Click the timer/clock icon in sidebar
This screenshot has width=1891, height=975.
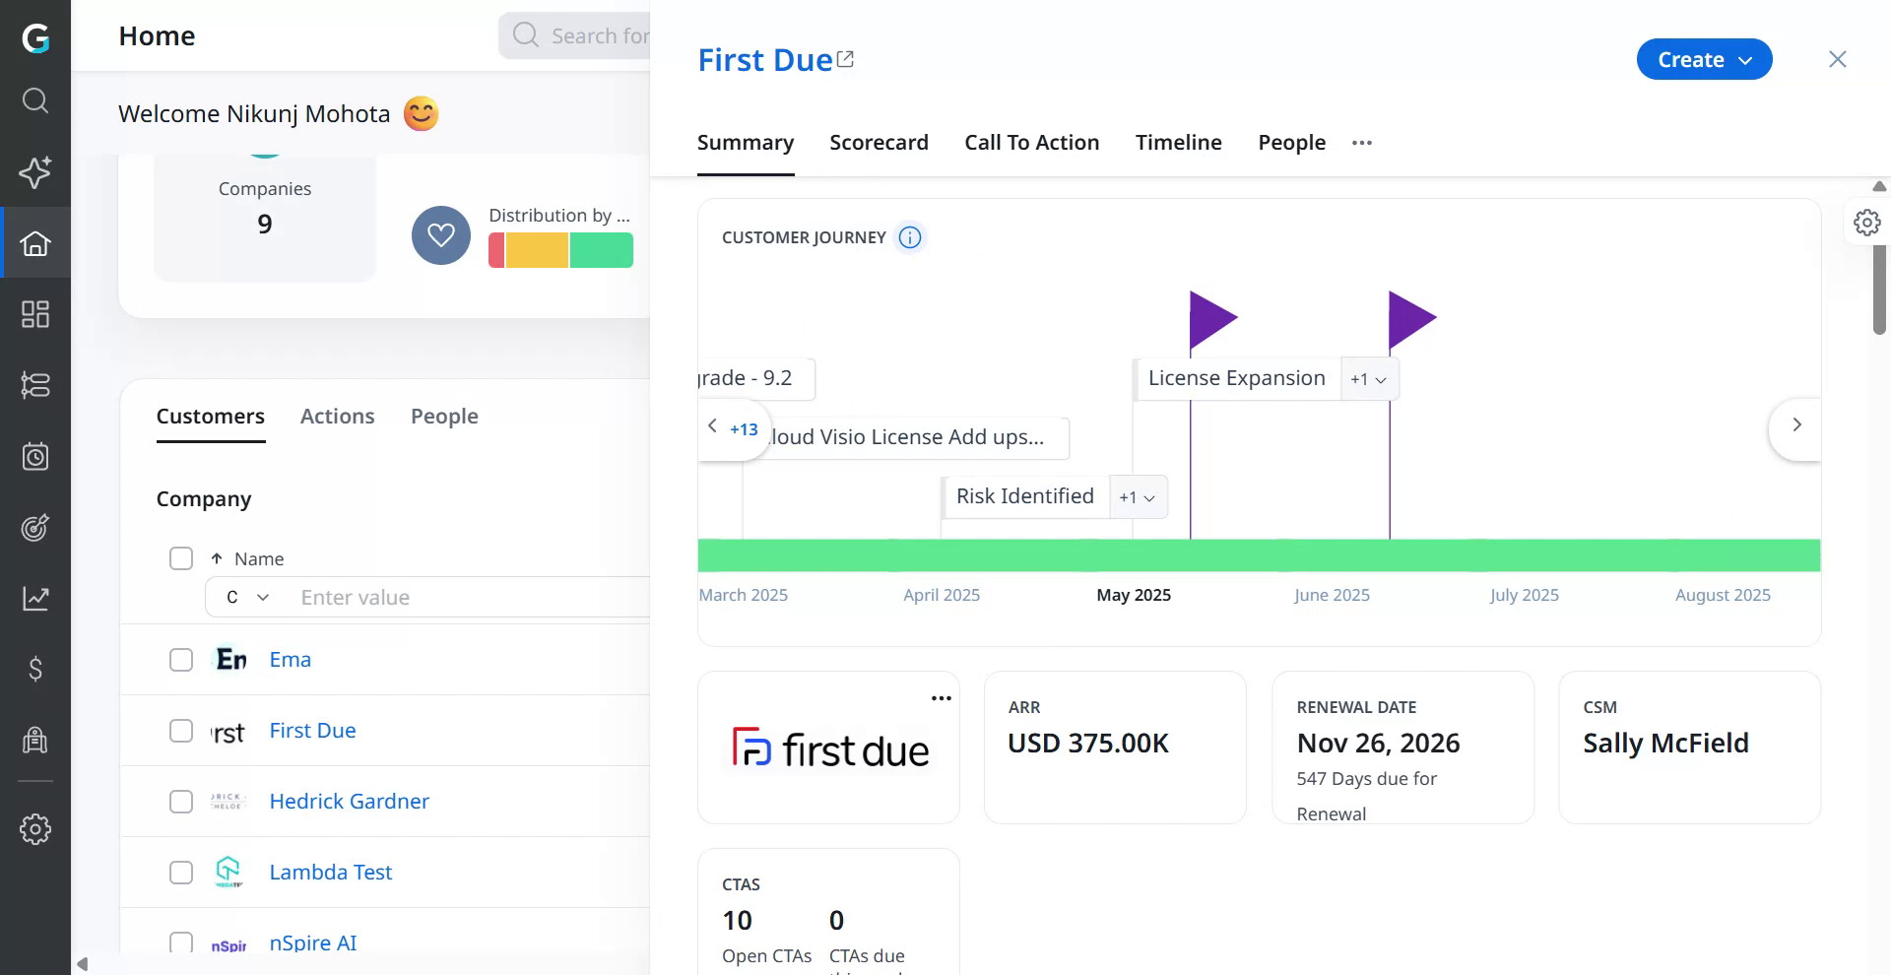[36, 456]
